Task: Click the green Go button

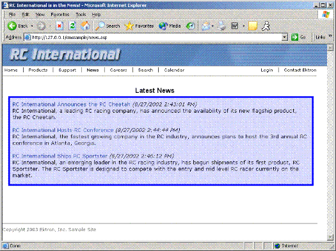Action: [x=298, y=37]
